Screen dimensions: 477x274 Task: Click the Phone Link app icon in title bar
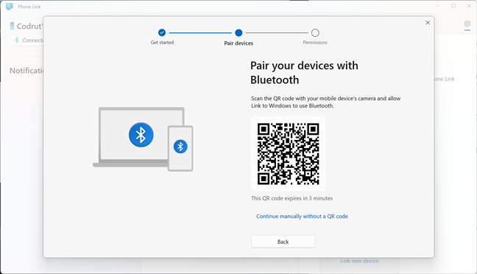(x=9, y=7)
